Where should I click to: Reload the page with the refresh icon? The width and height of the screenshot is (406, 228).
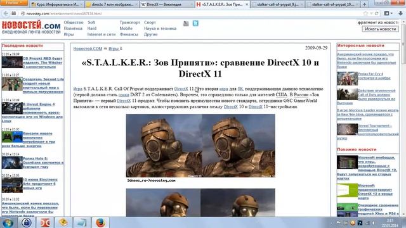(376, 13)
